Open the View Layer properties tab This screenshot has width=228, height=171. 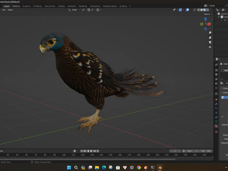[x=217, y=79]
